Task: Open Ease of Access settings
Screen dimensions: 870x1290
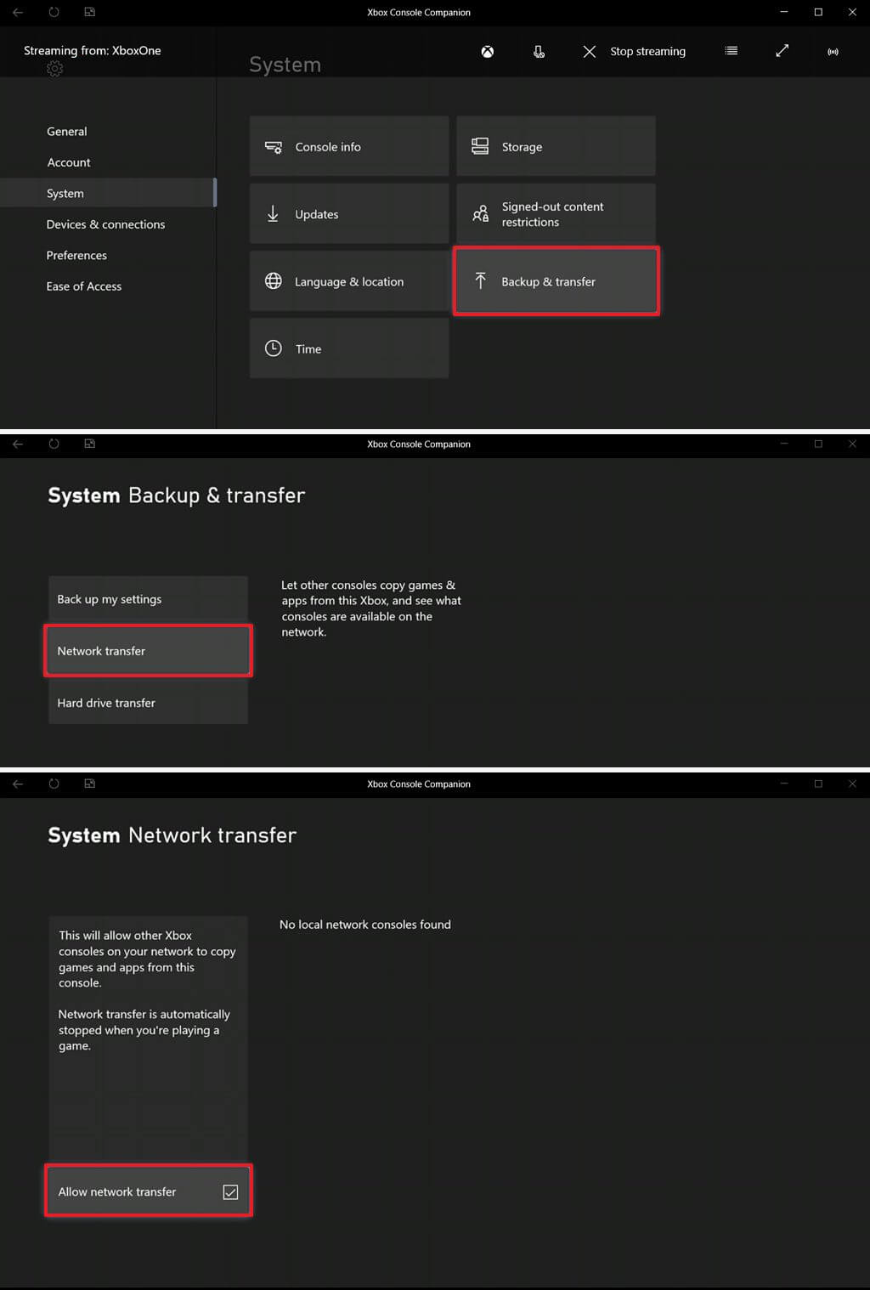Action: click(84, 286)
